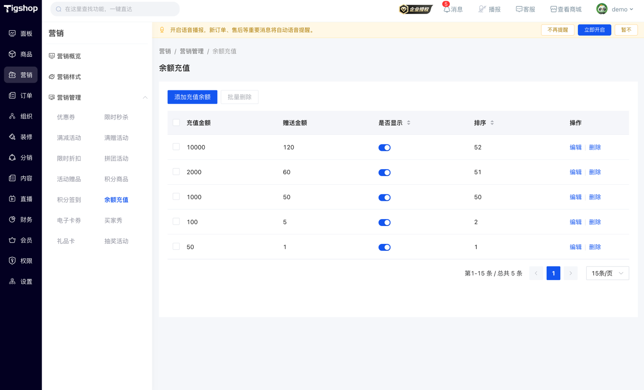Click the 批量删除 button

click(x=240, y=97)
